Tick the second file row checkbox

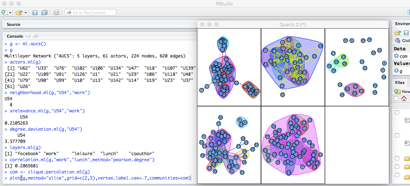pos(397,135)
